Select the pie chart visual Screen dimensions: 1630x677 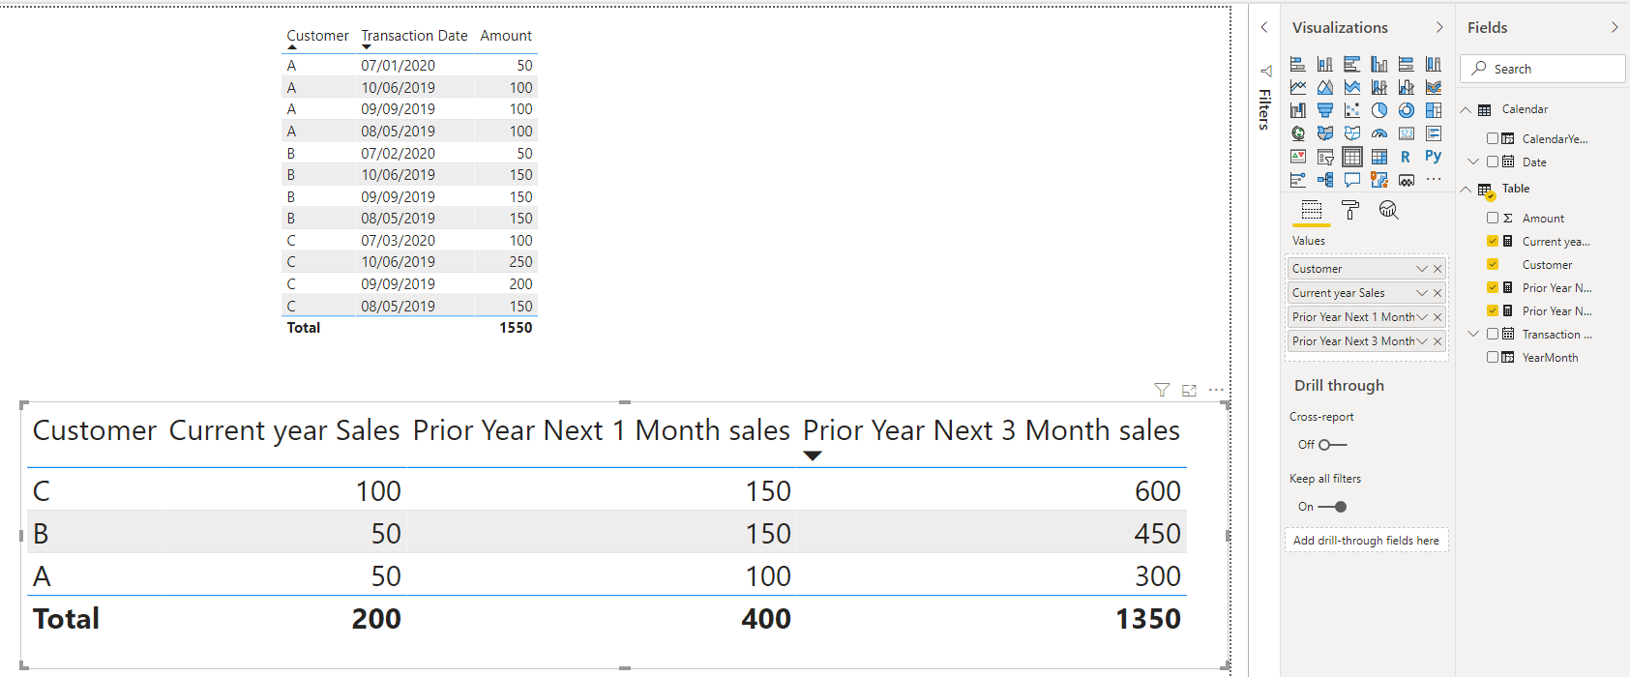tap(1379, 110)
